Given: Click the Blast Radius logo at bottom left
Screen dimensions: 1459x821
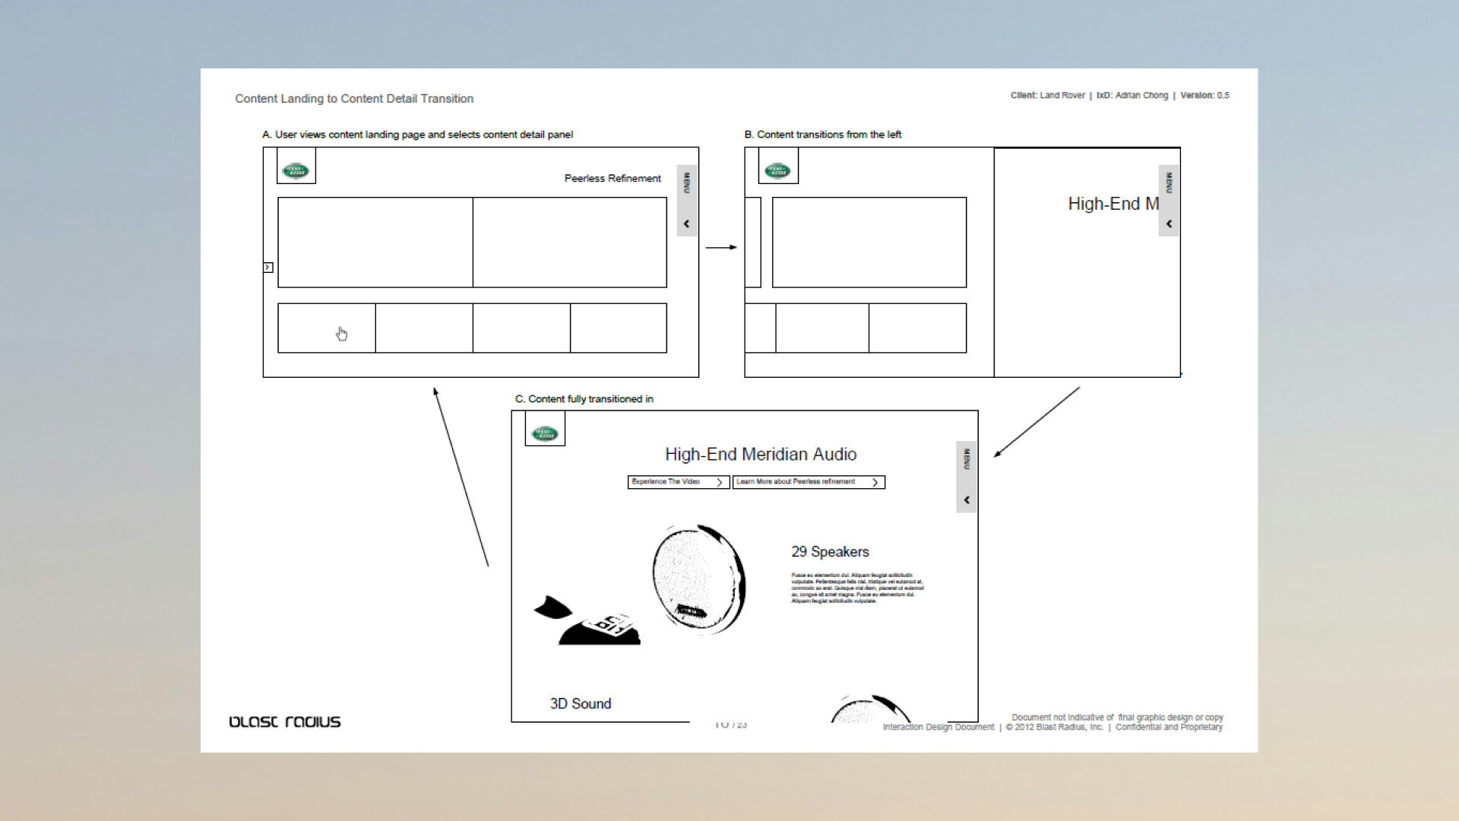Looking at the screenshot, I should [x=285, y=721].
